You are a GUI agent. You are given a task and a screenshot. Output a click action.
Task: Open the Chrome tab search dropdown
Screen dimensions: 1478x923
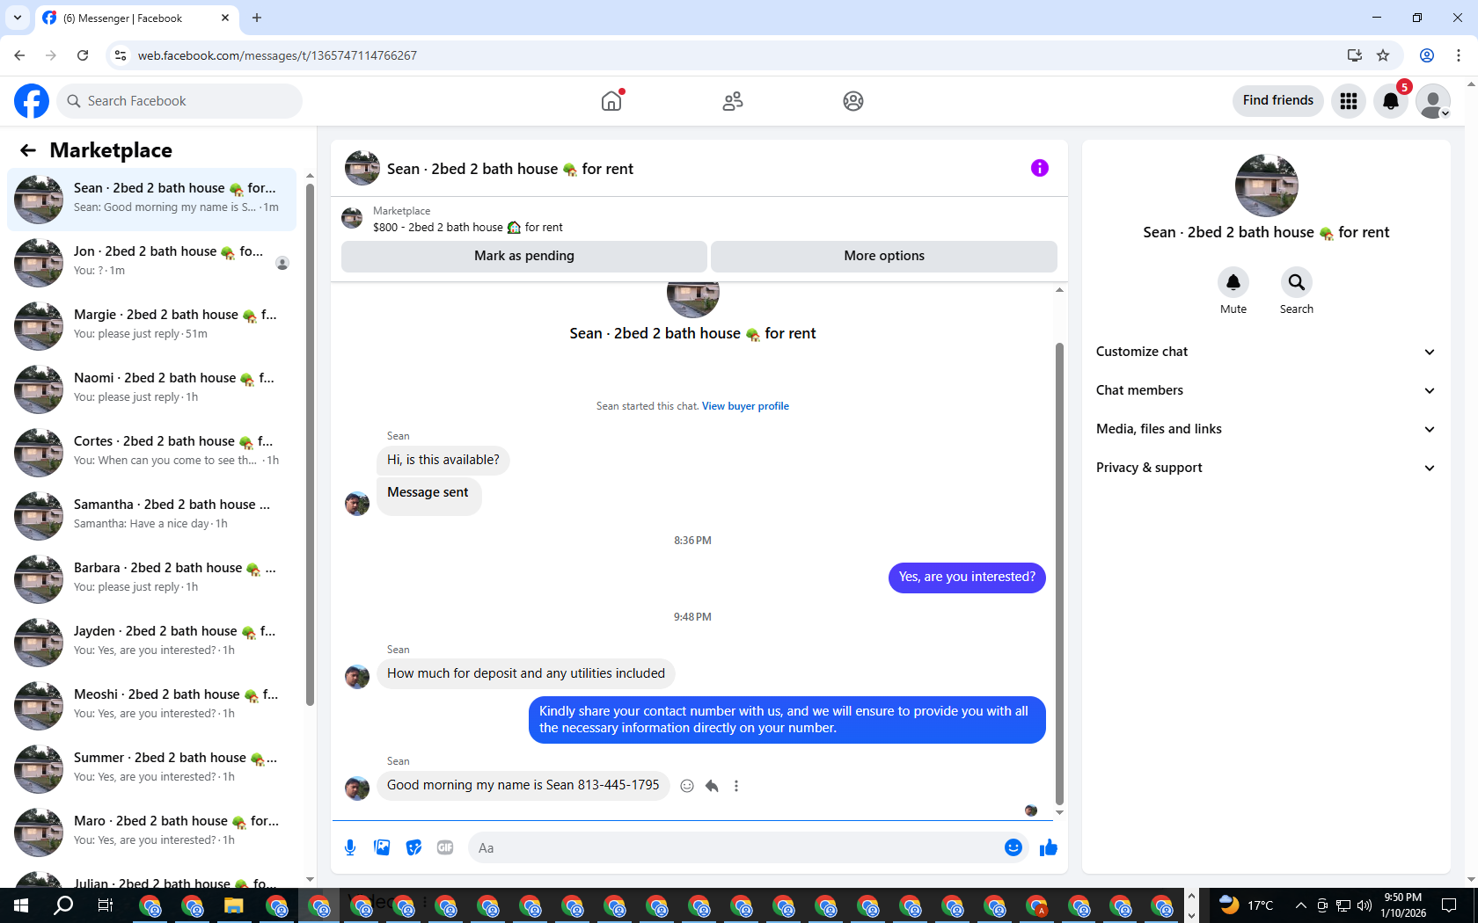17,18
